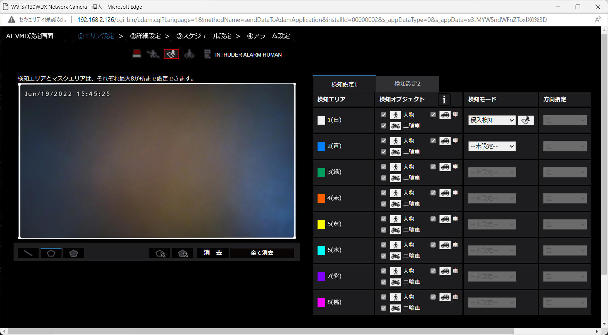Click the car icon in area 1 row

[x=445, y=115]
